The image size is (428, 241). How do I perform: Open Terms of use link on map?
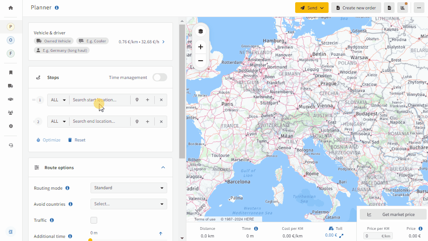coord(205,219)
